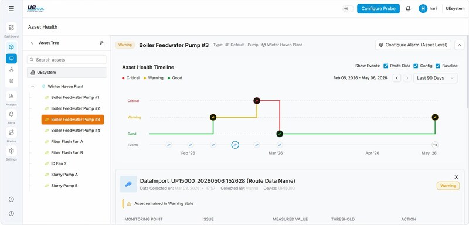Image resolution: width=469 pixels, height=225 pixels.
Task: Click the UE Systems logo
Action: click(36, 8)
